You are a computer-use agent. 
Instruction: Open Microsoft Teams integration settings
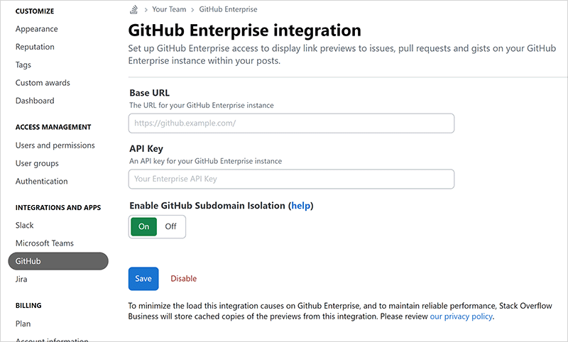pos(45,243)
